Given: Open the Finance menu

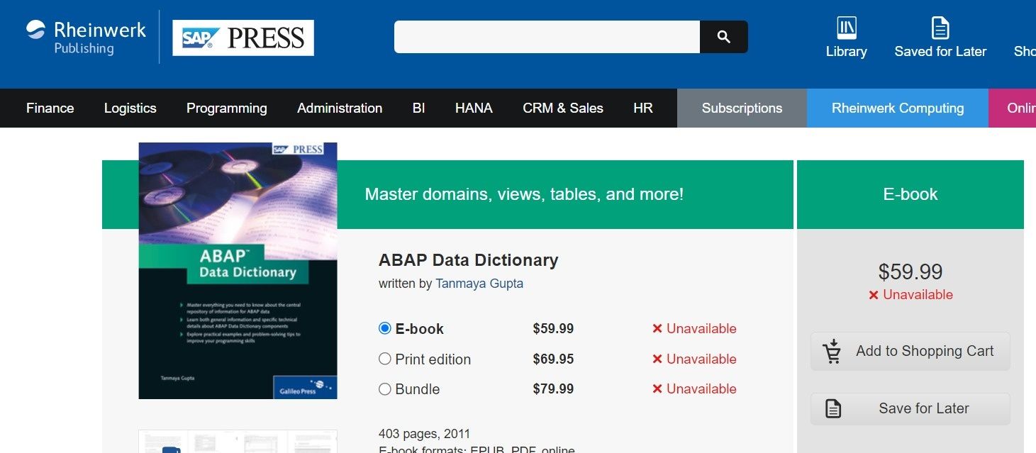Looking at the screenshot, I should [50, 108].
